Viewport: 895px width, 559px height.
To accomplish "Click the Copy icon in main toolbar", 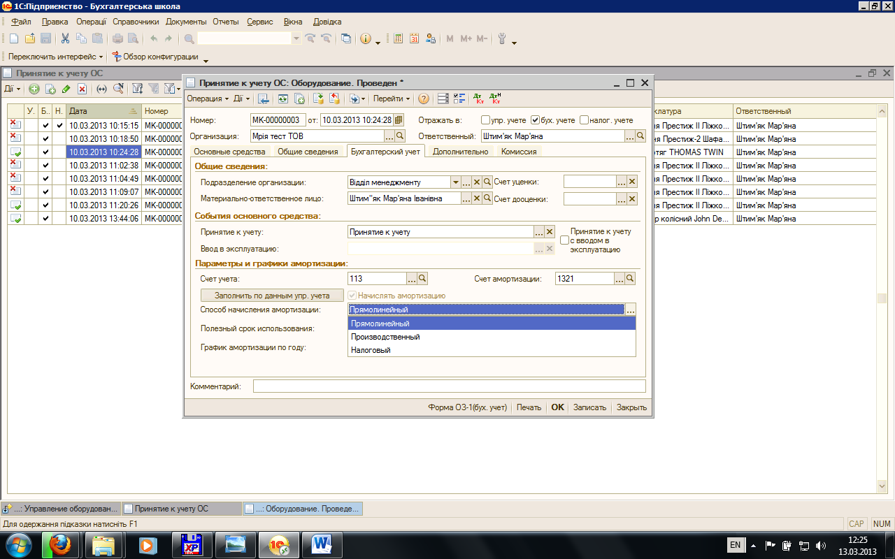I will [81, 39].
